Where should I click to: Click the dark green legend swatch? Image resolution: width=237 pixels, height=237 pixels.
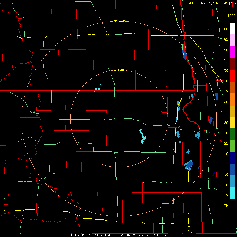pos(233,134)
